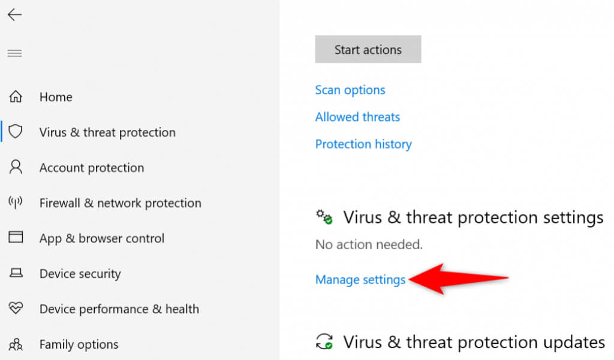614x360 pixels.
Task: Open the Scan options link
Action: tap(350, 90)
